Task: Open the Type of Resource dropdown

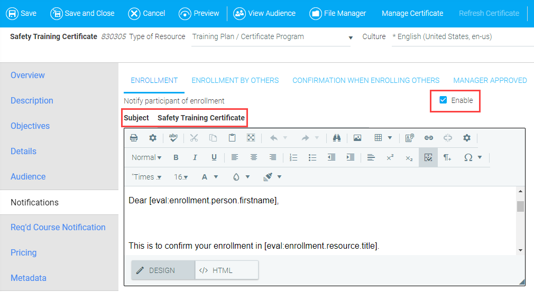Action: [350, 37]
